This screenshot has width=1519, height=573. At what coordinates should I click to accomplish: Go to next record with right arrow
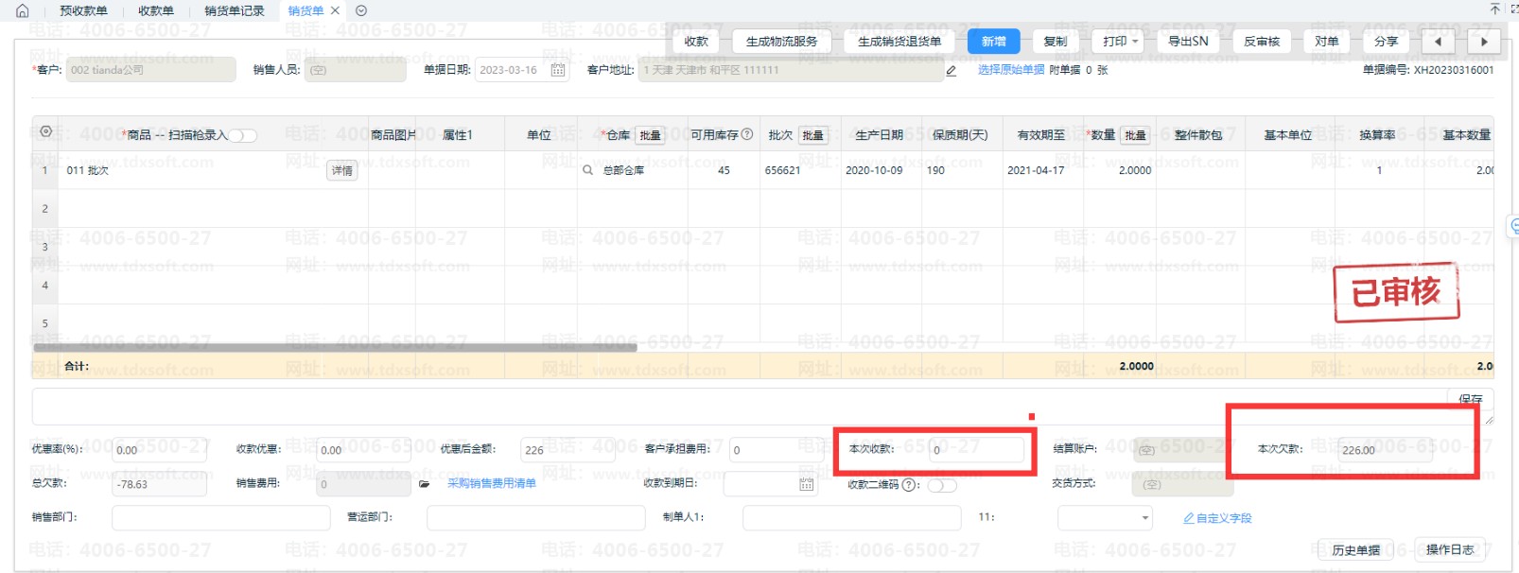point(1484,42)
